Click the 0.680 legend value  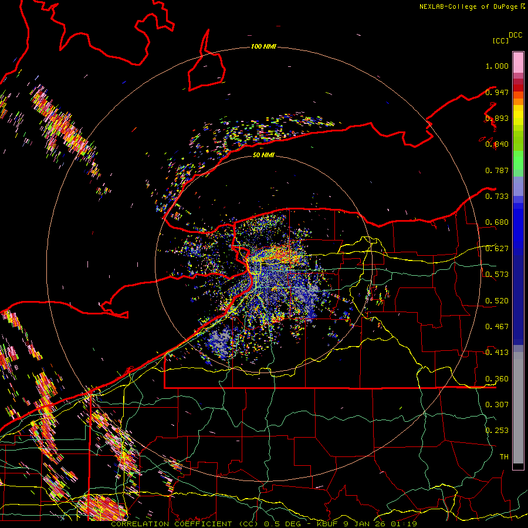tap(497, 222)
